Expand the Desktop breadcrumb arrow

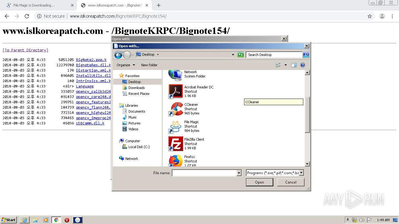158,54
